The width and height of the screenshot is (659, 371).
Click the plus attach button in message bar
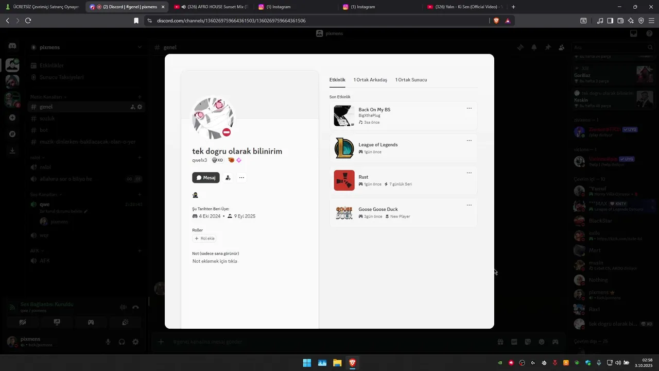pyautogui.click(x=161, y=342)
